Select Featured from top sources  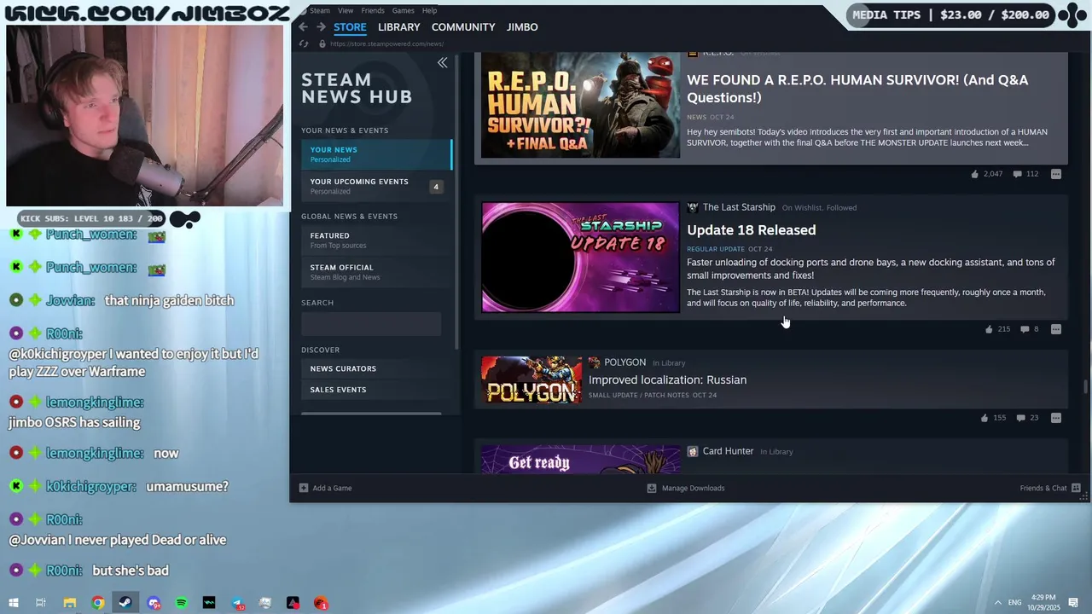point(376,240)
